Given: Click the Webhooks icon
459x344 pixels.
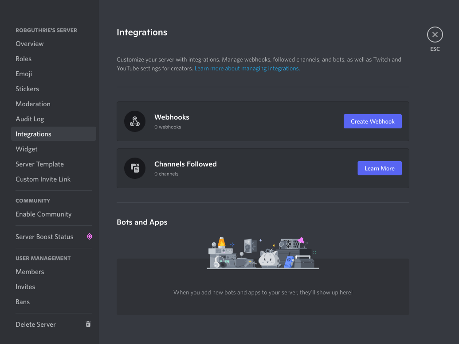Looking at the screenshot, I should pos(135,121).
